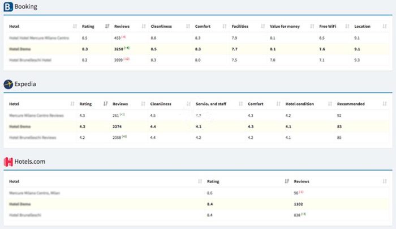This screenshot has width=396, height=229.
Task: Select Booking reviews count 2699
Action: coord(118,60)
